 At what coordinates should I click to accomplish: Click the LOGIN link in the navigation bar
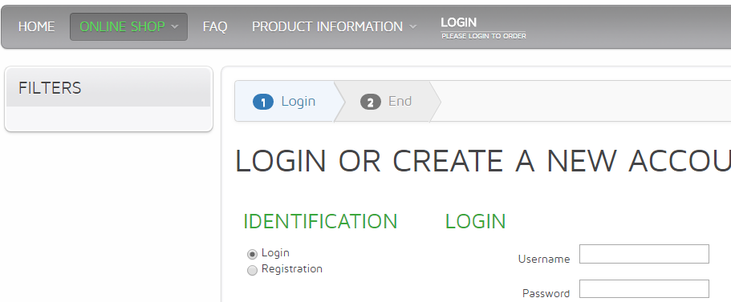point(459,22)
